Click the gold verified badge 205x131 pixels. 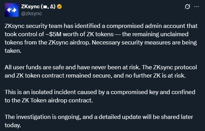pos(60,7)
